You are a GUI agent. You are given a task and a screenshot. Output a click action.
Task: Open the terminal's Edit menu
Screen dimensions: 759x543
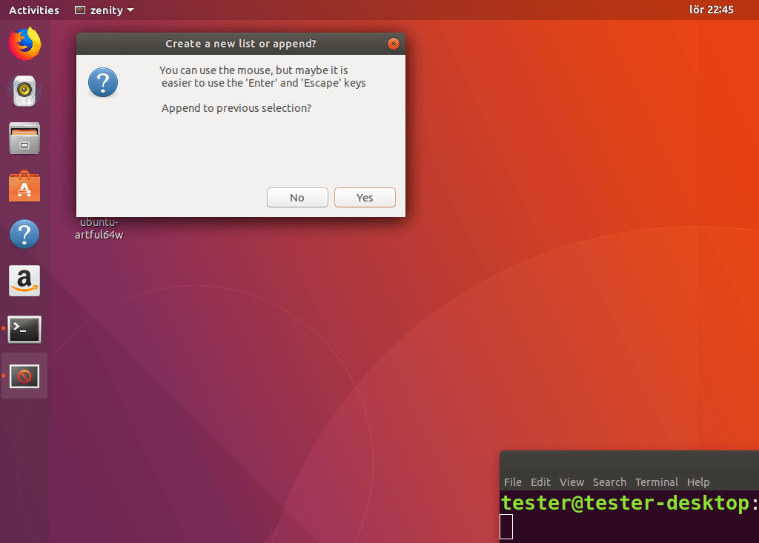[540, 482]
